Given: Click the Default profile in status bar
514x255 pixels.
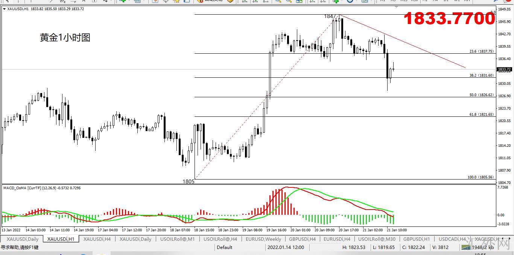Looking at the screenshot, I should pos(224,247).
